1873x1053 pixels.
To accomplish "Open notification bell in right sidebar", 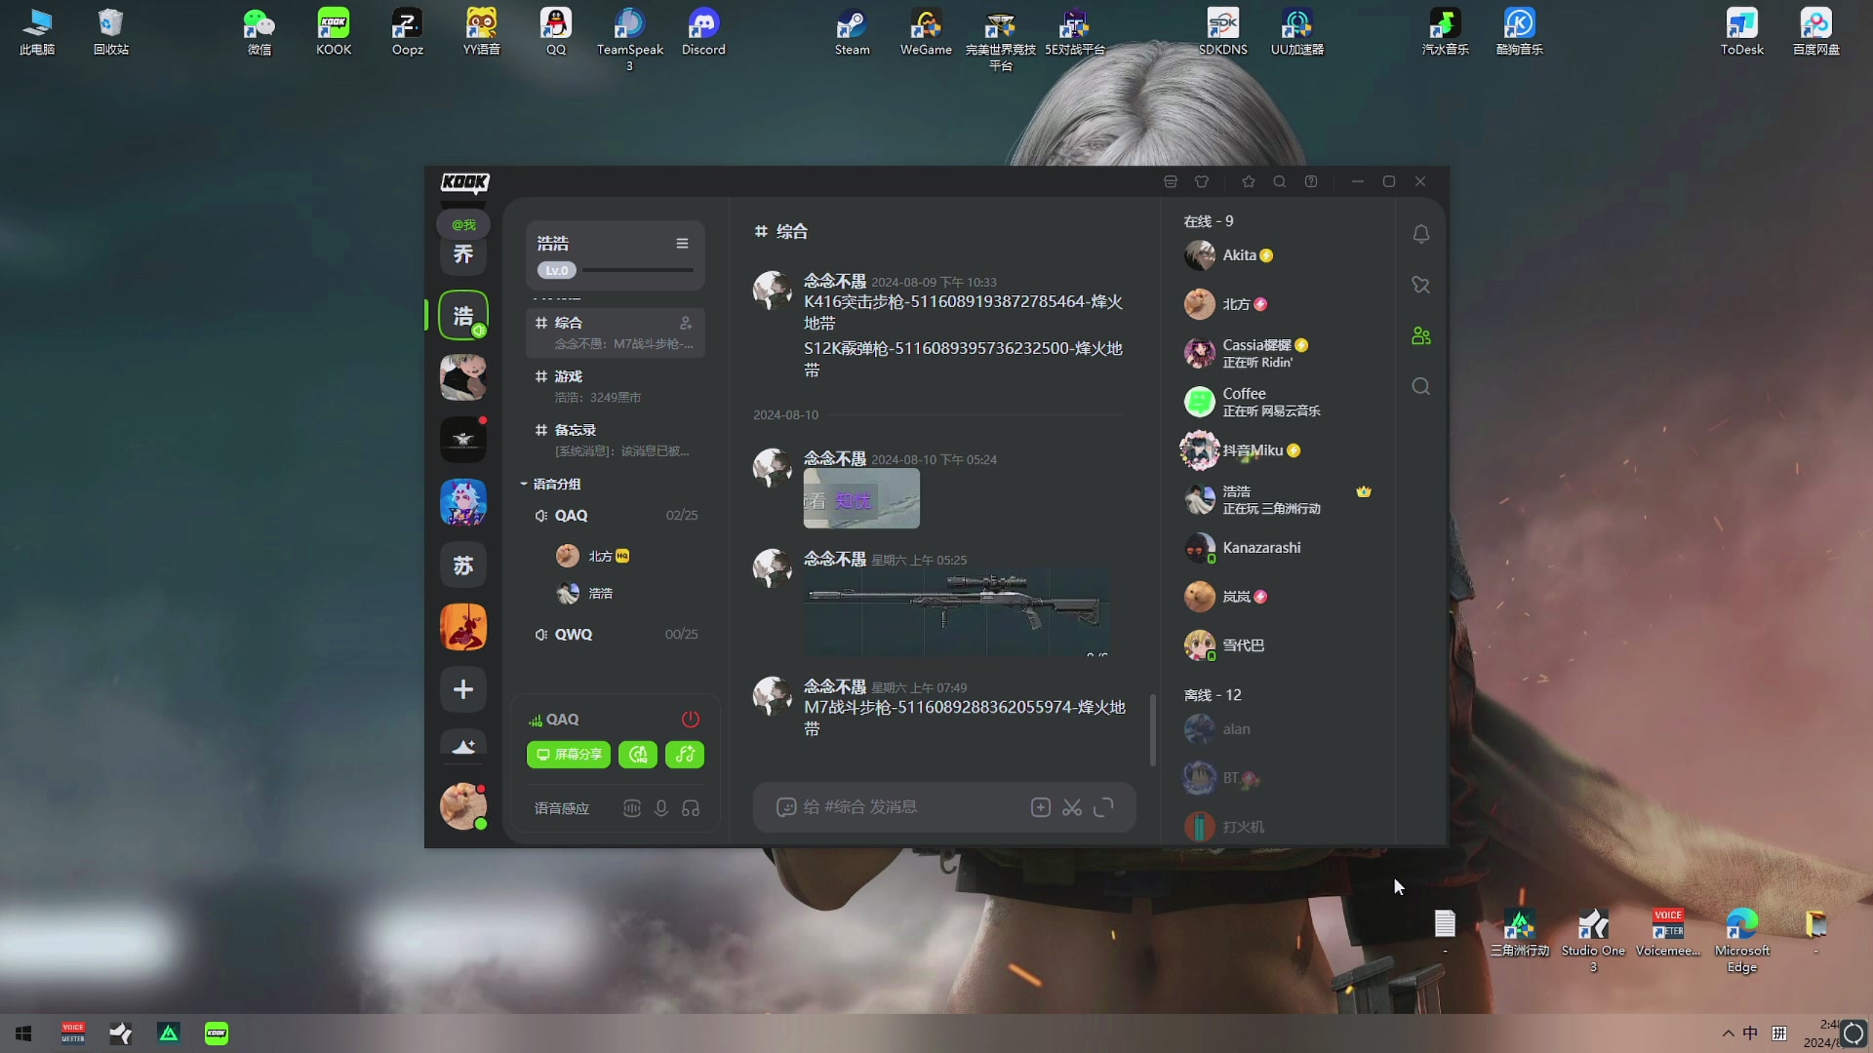I will [x=1421, y=234].
